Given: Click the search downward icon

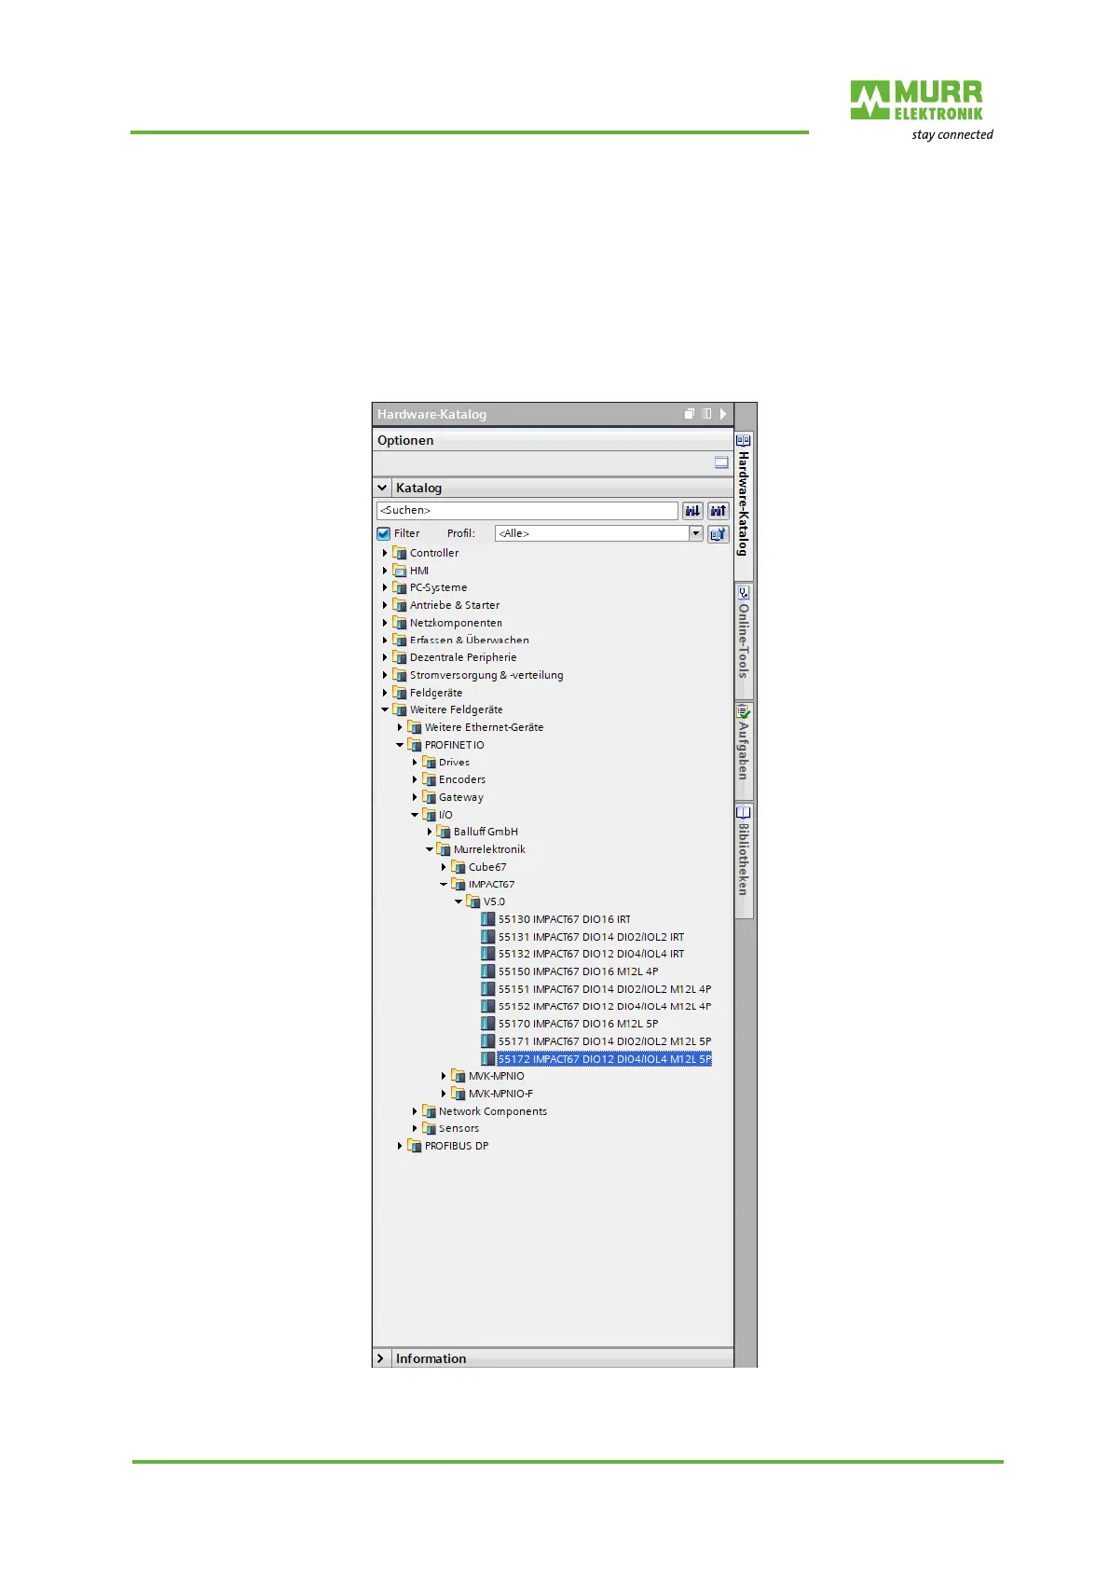Looking at the screenshot, I should tap(692, 511).
